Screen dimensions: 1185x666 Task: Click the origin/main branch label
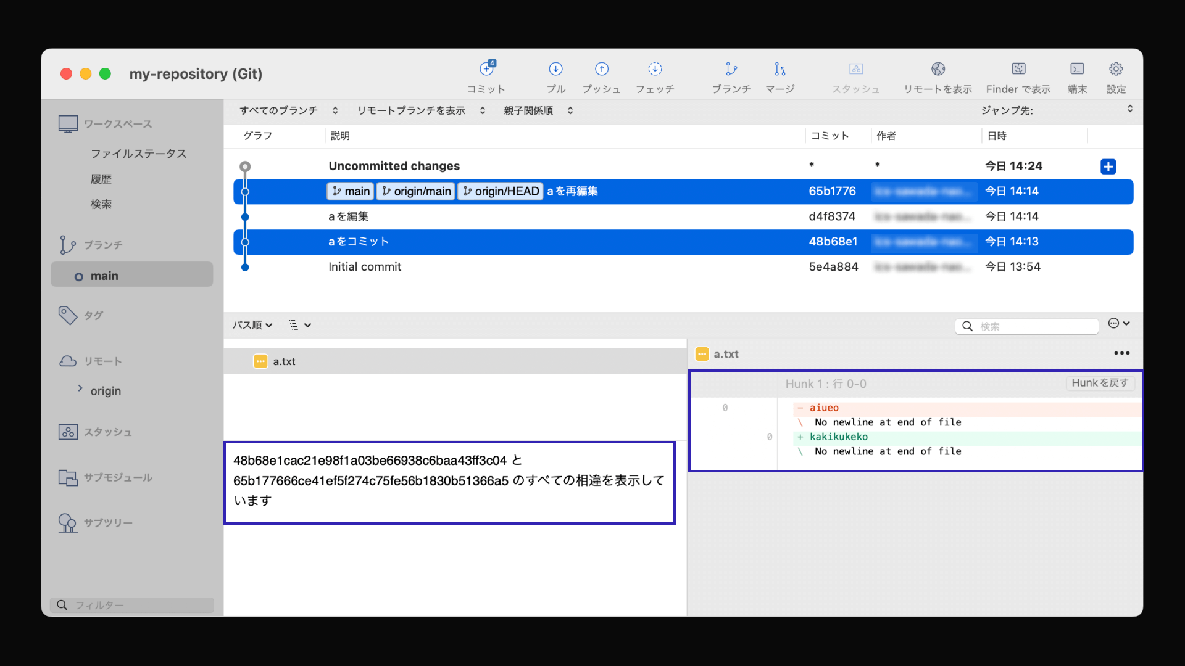pyautogui.click(x=416, y=191)
